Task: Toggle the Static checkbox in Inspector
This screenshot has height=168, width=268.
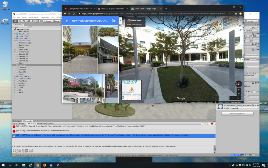Action: [251, 28]
